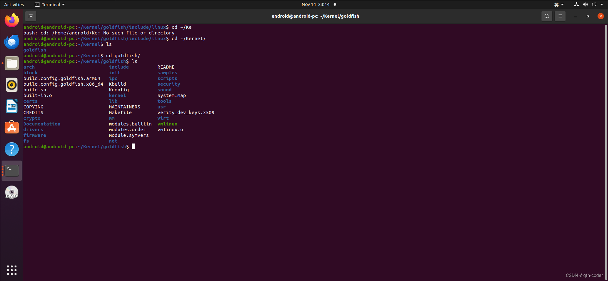The image size is (608, 281).
Task: Click the 'modules.builtin' file name
Action: click(130, 124)
